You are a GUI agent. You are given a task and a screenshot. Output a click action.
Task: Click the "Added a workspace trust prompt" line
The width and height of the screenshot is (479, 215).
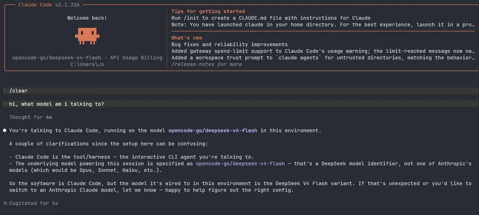tap(323, 58)
